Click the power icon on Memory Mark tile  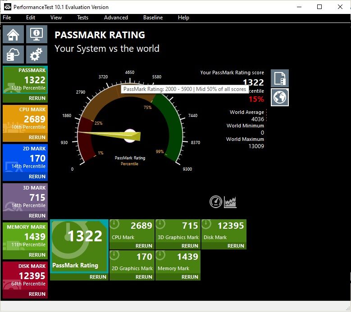pyautogui.click(x=160, y=255)
